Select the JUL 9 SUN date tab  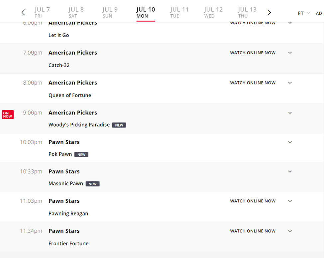(110, 12)
